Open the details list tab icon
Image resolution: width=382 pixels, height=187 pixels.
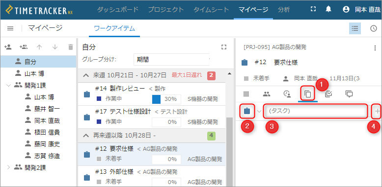point(246,93)
